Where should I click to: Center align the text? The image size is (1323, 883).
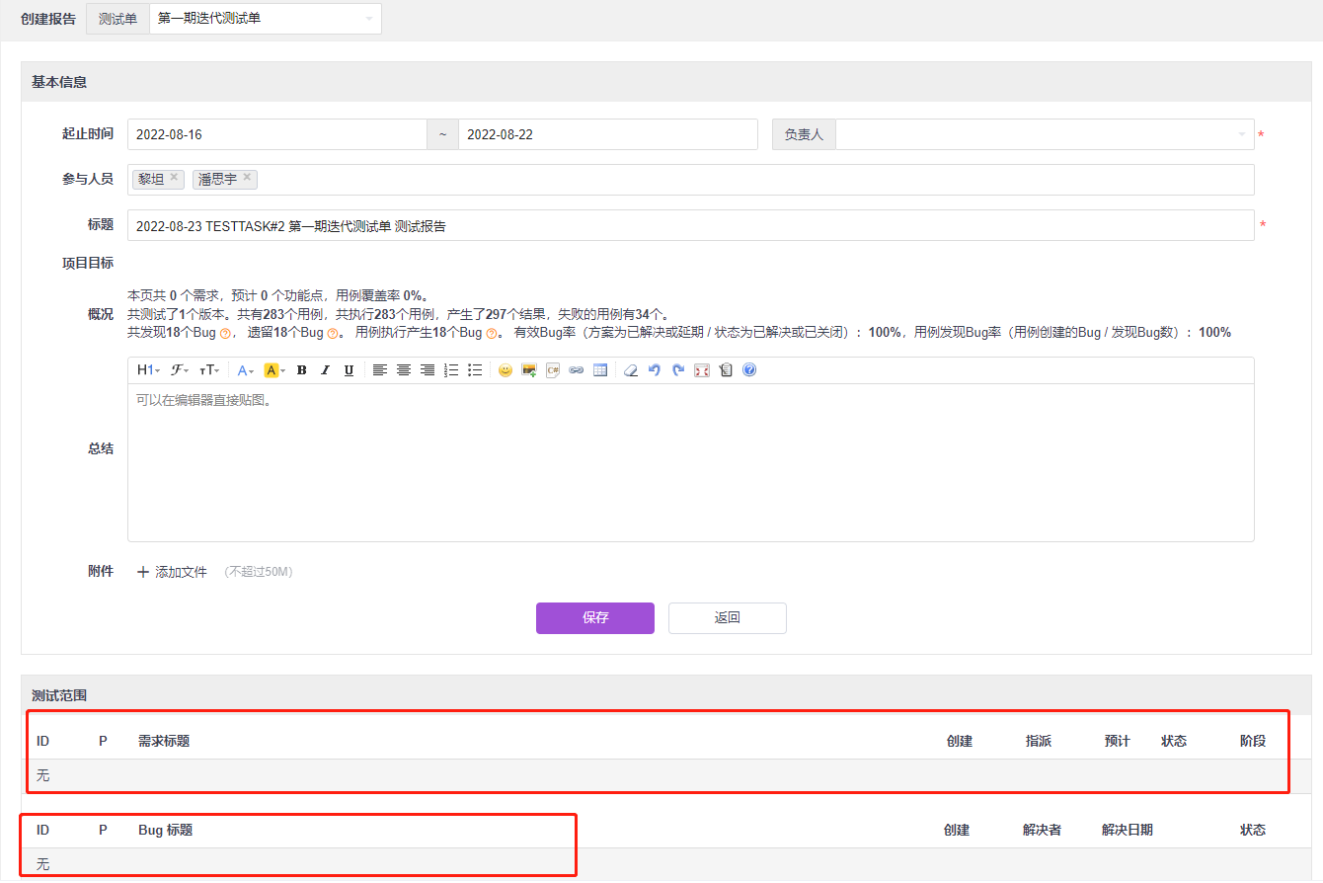click(404, 370)
